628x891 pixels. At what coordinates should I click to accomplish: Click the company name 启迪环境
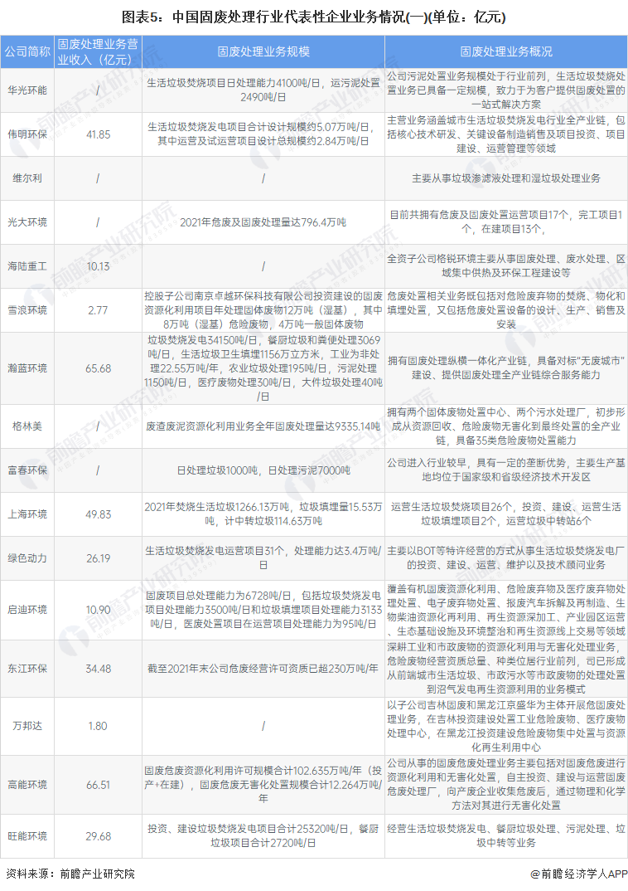27,610
